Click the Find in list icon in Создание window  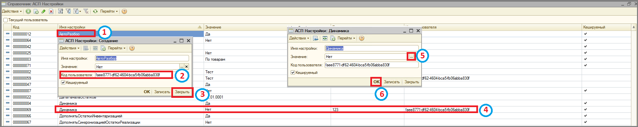(x=86, y=48)
